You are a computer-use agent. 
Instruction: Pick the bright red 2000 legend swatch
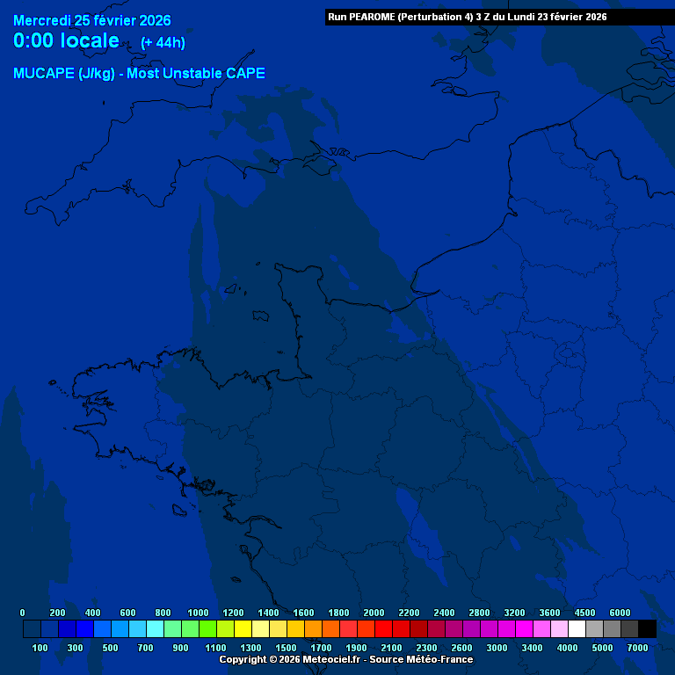(x=383, y=629)
